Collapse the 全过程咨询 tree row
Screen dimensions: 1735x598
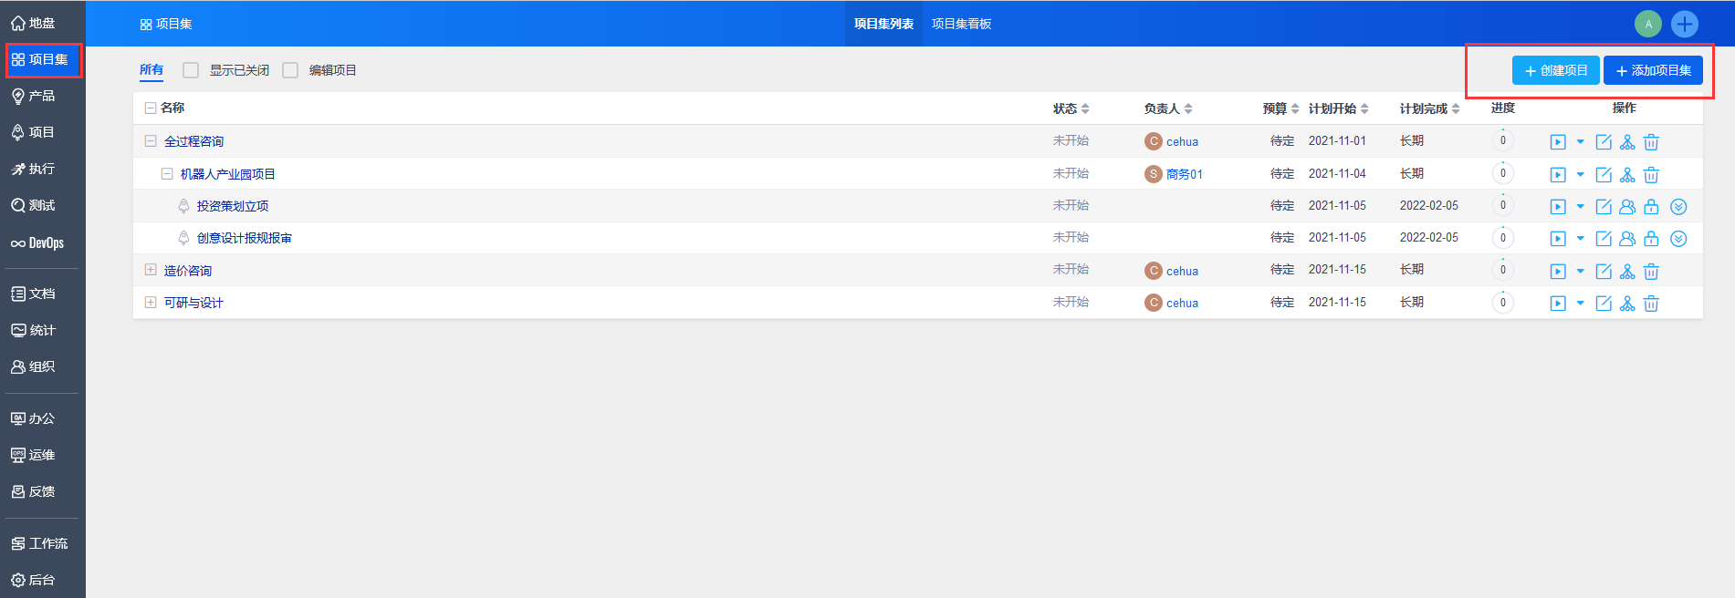(x=151, y=141)
